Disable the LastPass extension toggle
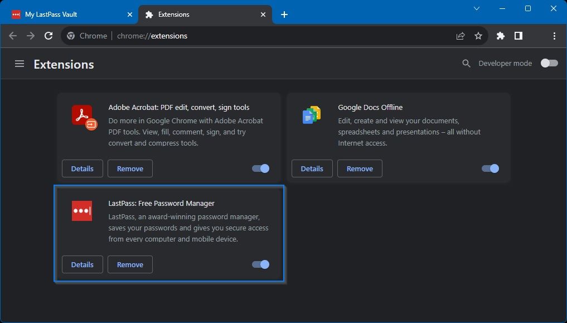567x323 pixels. point(260,264)
